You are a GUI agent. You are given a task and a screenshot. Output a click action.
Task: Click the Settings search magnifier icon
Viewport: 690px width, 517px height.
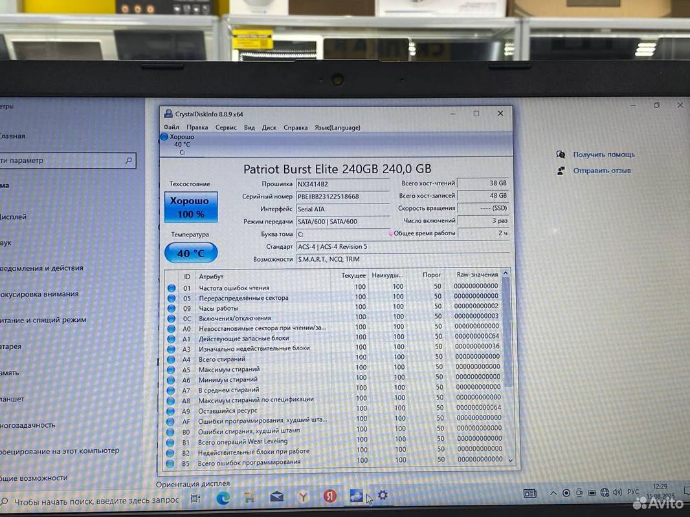[x=129, y=160]
